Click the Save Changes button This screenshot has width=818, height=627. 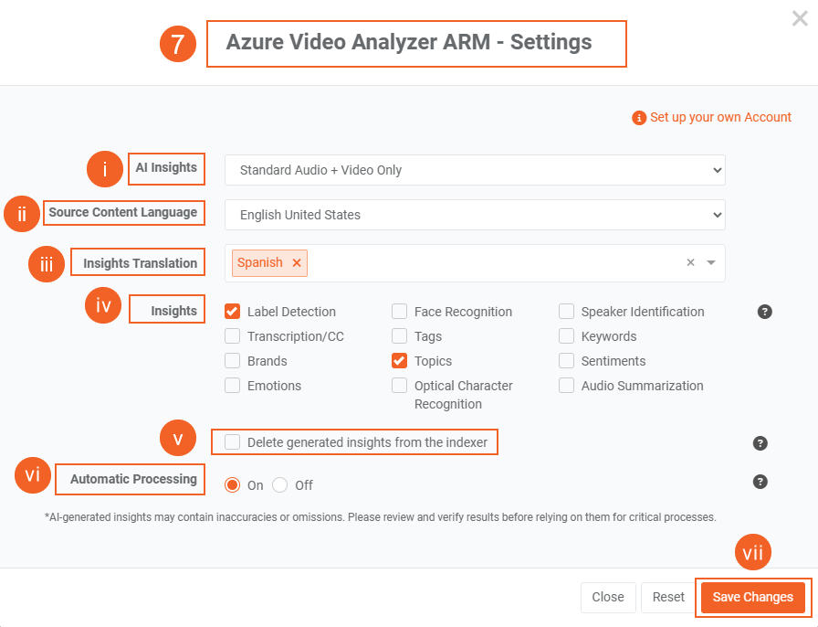[752, 597]
